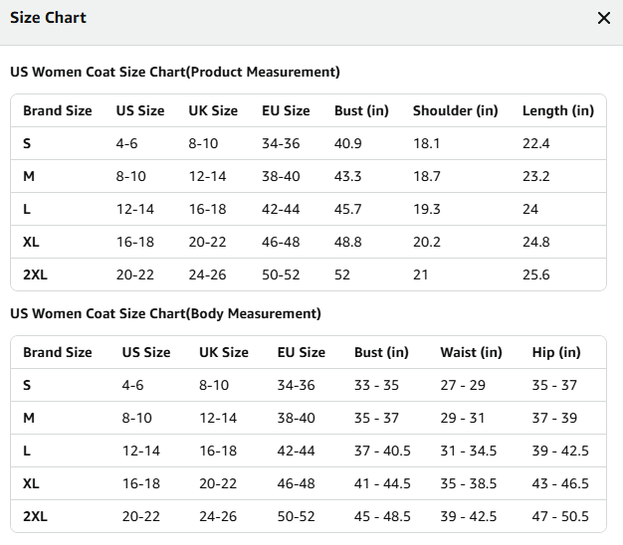Click Shoulder (in) column header
Image resolution: width=623 pixels, height=545 pixels.
pos(456,110)
